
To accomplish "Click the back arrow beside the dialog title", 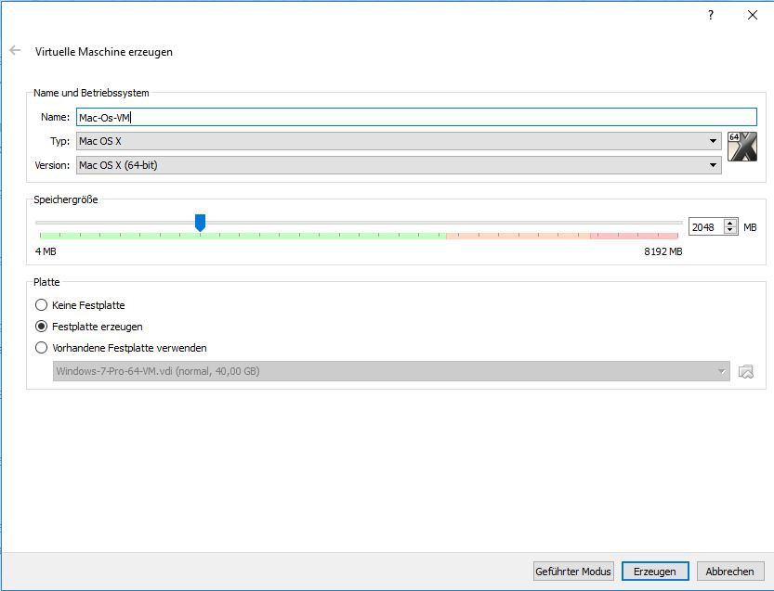I will click(x=15, y=51).
